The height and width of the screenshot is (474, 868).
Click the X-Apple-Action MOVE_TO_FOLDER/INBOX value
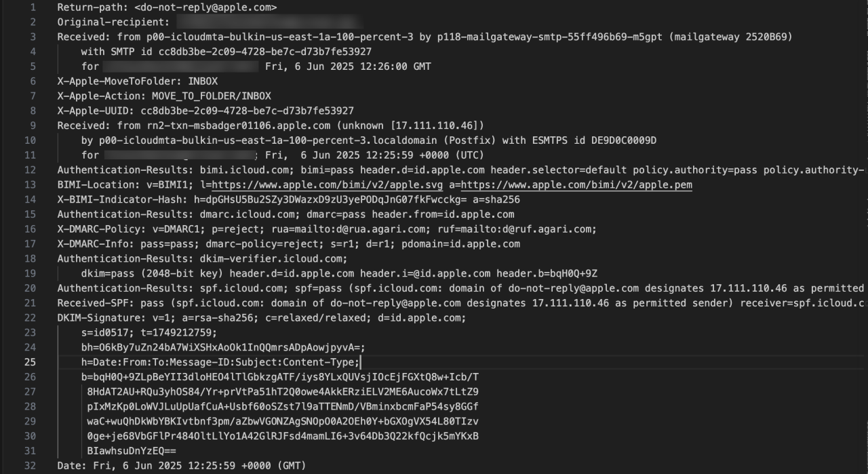click(x=211, y=96)
